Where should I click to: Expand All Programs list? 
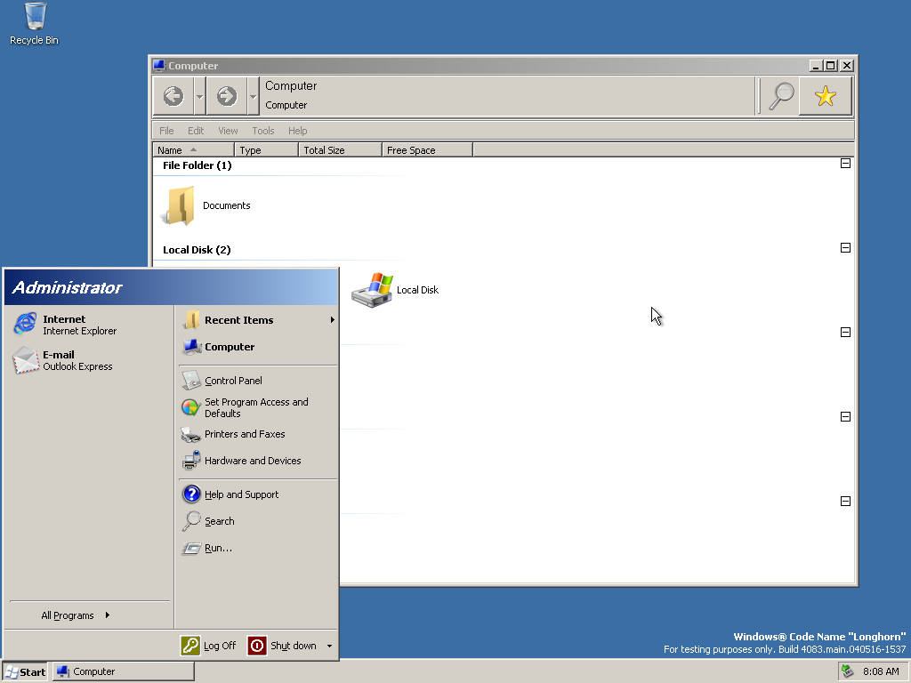pyautogui.click(x=76, y=615)
